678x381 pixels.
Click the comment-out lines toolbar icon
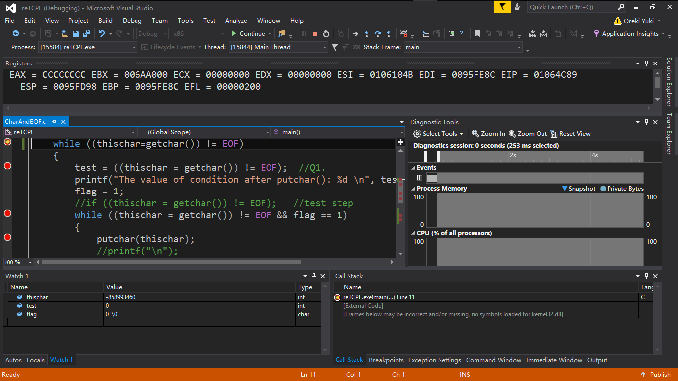pyautogui.click(x=452, y=34)
